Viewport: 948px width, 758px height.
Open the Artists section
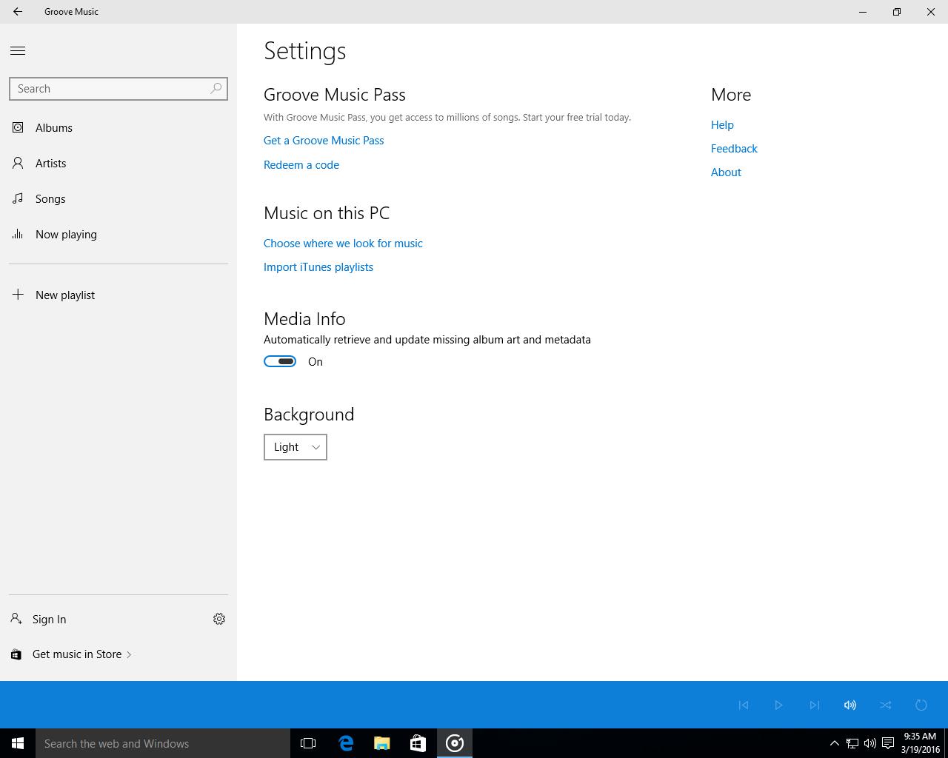click(x=118, y=163)
